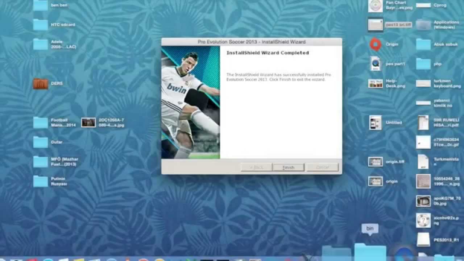The height and width of the screenshot is (261, 464).
Task: Select the c79f4963634 gif file icon
Action: click(x=423, y=142)
